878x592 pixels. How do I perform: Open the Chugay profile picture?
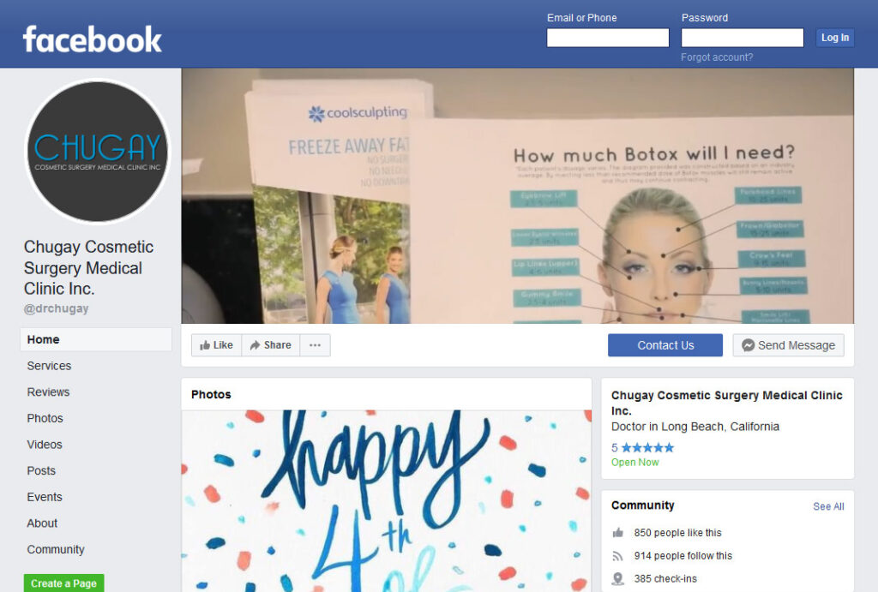[98, 152]
